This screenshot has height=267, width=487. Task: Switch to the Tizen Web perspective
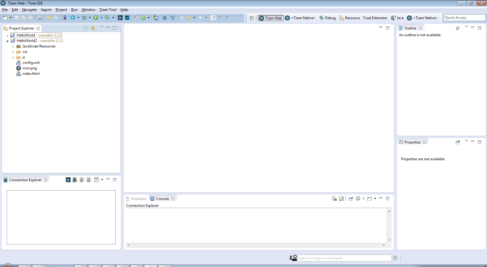(x=271, y=18)
